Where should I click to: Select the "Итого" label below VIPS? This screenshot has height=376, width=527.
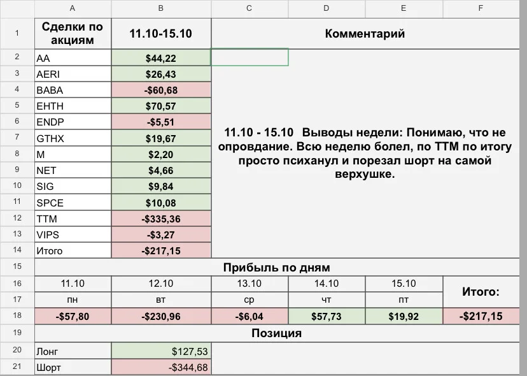pyautogui.click(x=73, y=251)
